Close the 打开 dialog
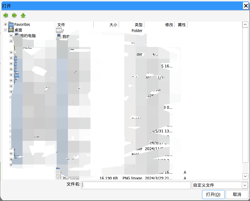This screenshot has height=201, width=250. click(246, 6)
